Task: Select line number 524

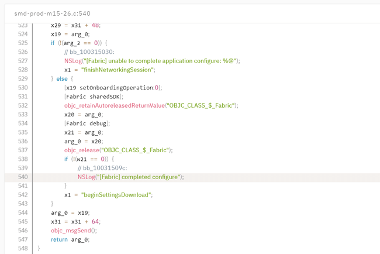Action: 23,34
